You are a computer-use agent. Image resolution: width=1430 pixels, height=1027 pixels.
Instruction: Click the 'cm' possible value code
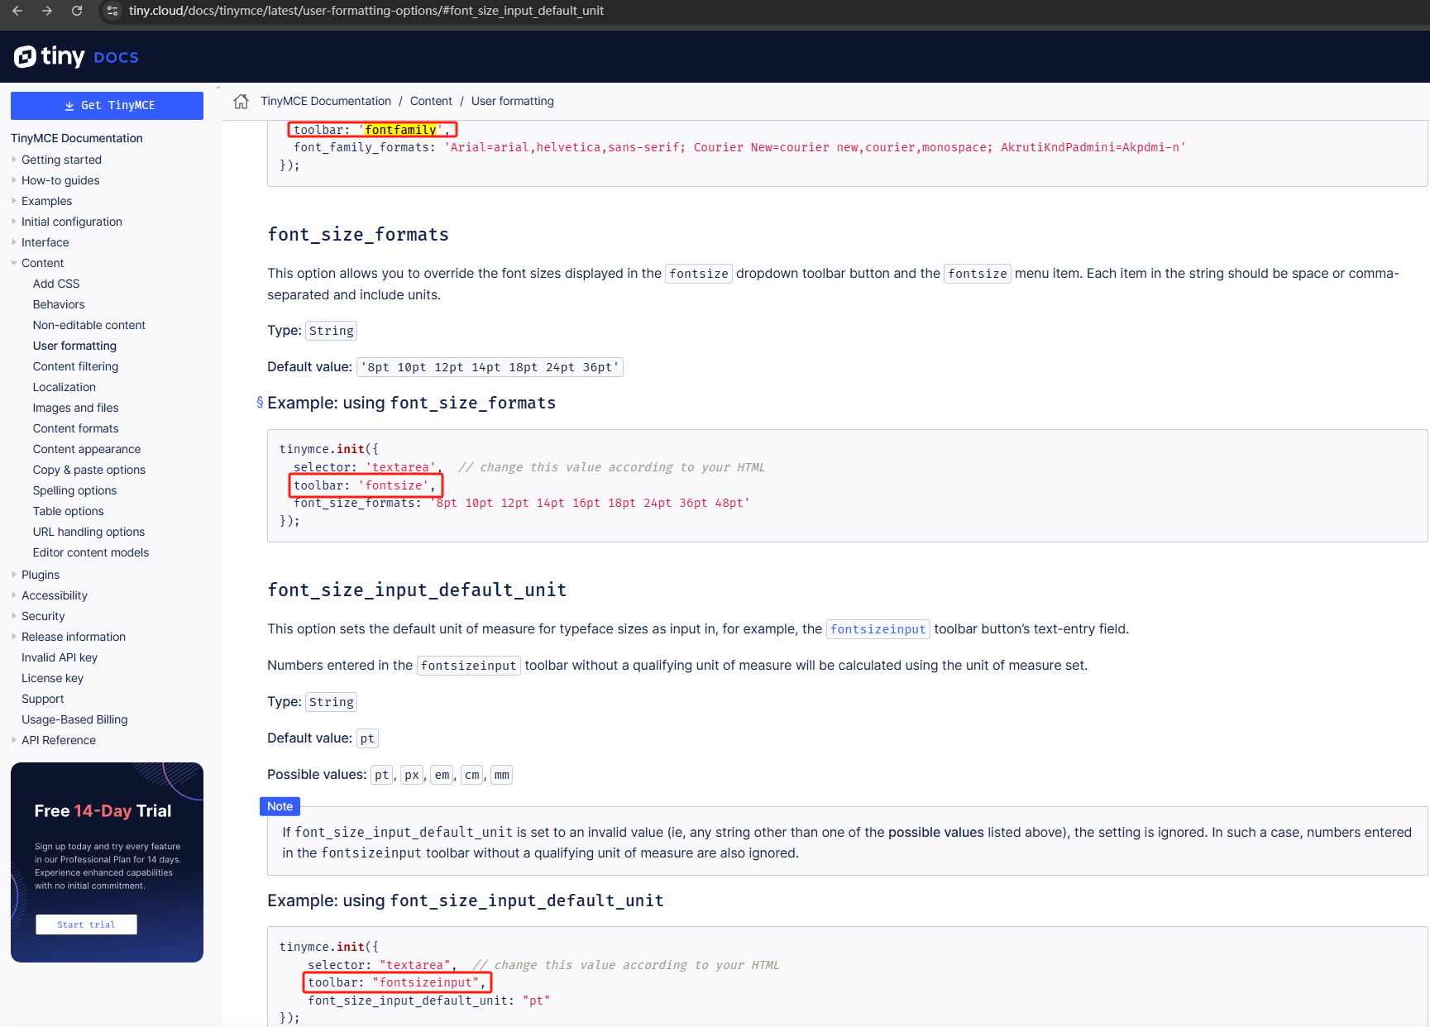click(472, 775)
